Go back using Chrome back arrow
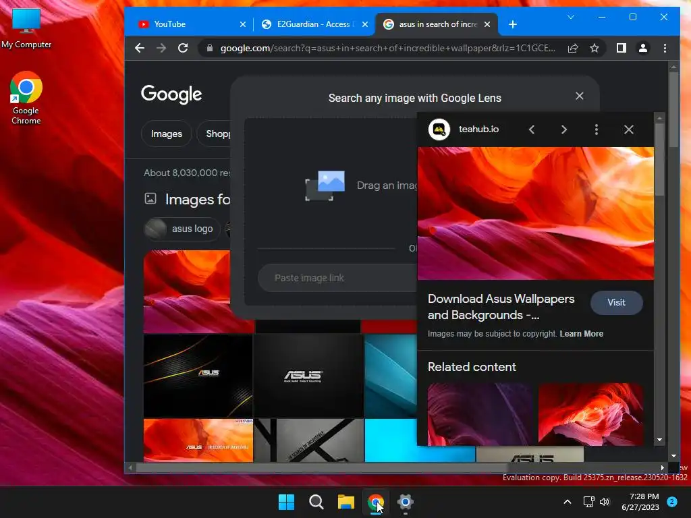This screenshot has height=518, width=691. [x=140, y=48]
